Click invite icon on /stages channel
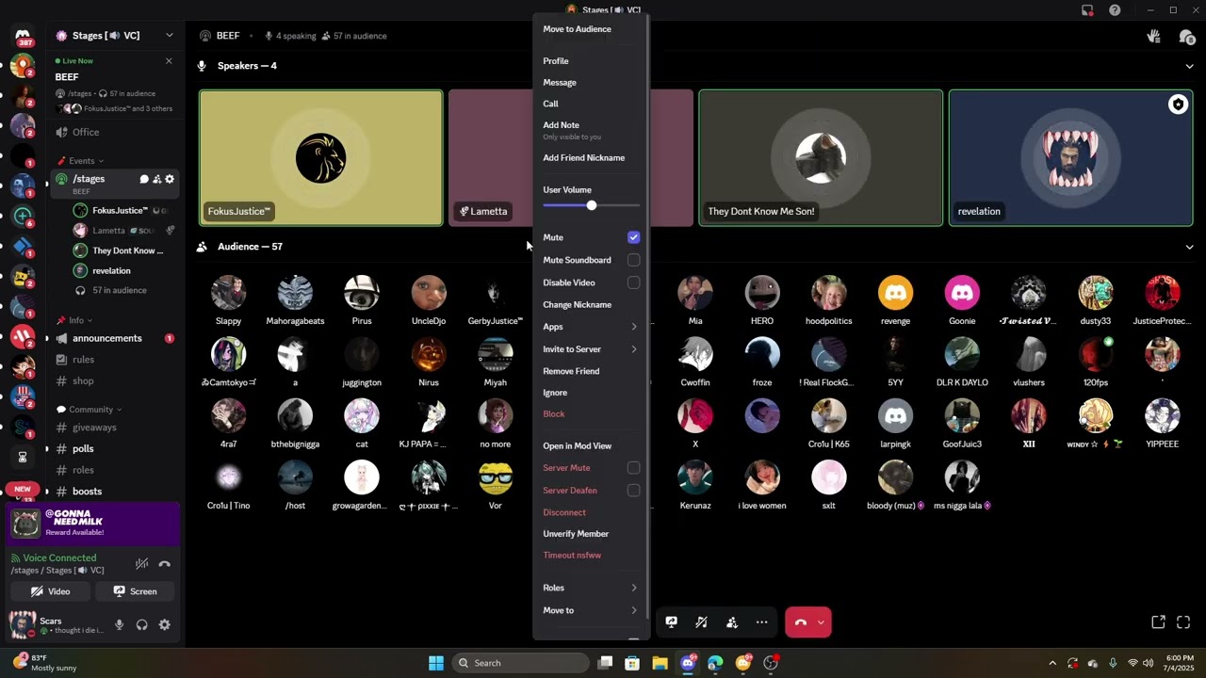This screenshot has width=1206, height=678. pos(157,179)
